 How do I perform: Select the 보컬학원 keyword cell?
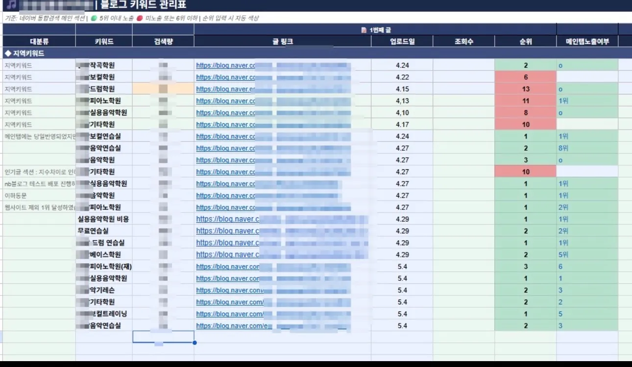(x=104, y=77)
